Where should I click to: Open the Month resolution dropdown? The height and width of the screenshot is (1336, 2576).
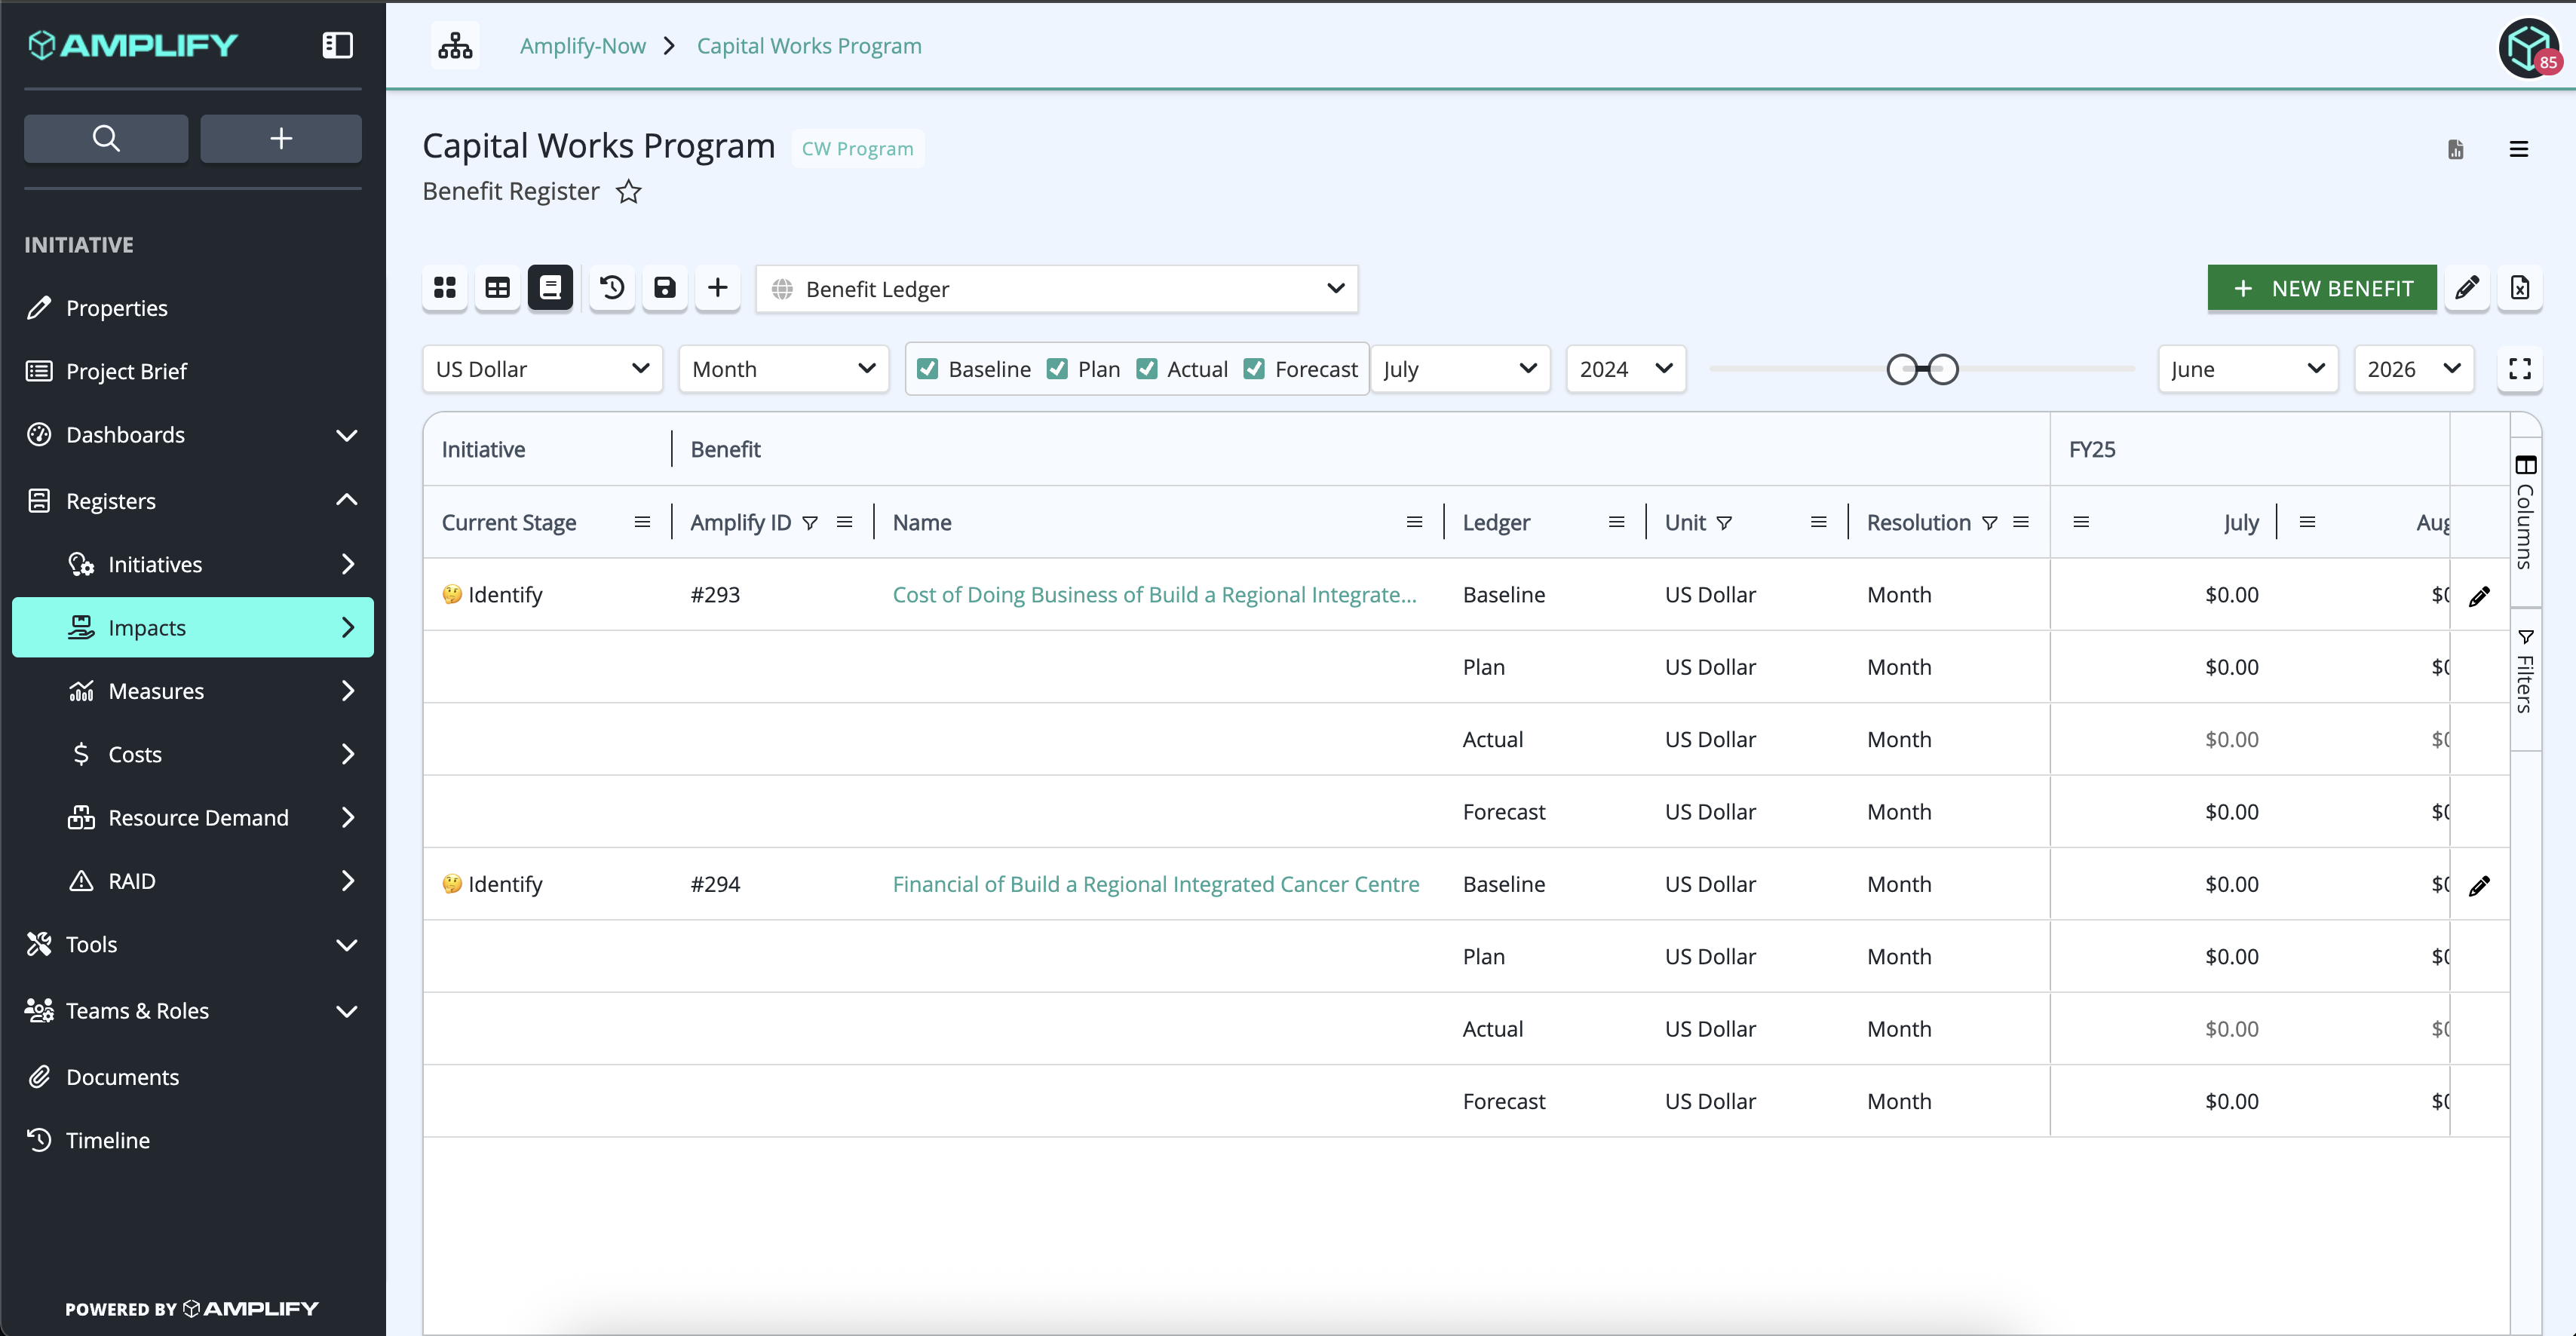click(783, 369)
